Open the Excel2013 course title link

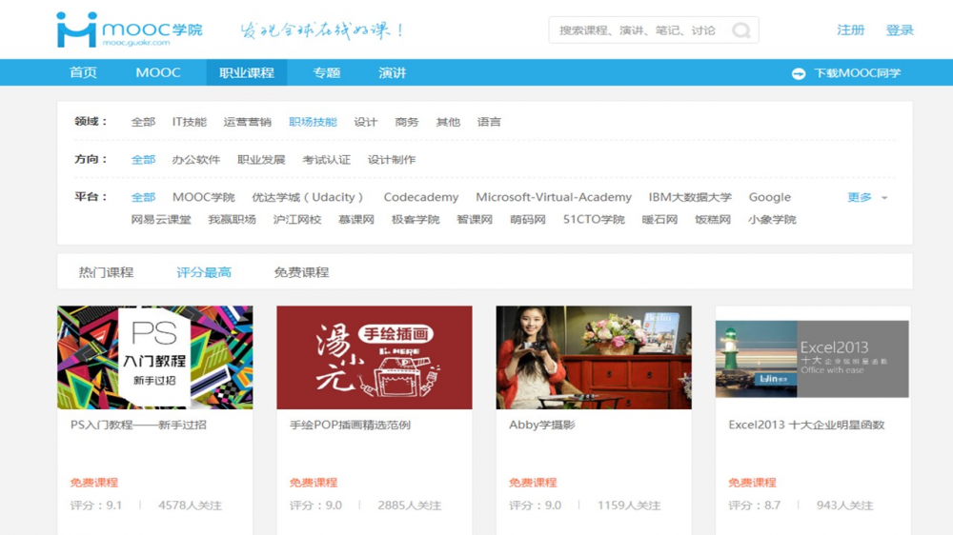pyautogui.click(x=806, y=426)
